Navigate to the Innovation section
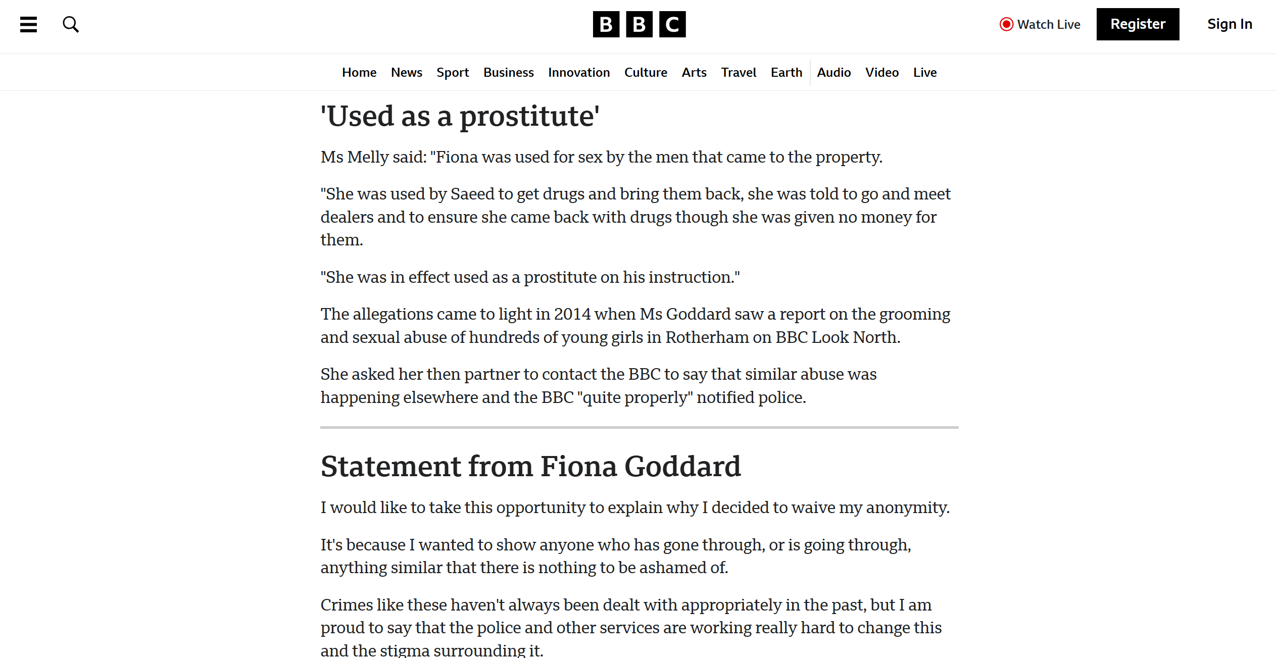1277x658 pixels. (x=579, y=73)
